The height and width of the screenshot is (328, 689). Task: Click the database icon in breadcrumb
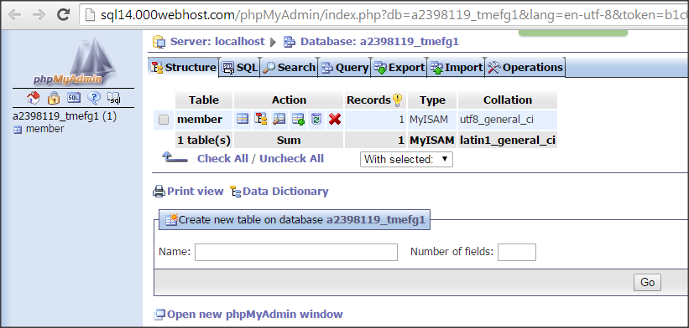tap(290, 42)
